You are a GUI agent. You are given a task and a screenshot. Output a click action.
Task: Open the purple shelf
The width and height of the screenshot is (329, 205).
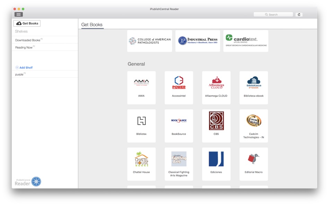point(45,74)
